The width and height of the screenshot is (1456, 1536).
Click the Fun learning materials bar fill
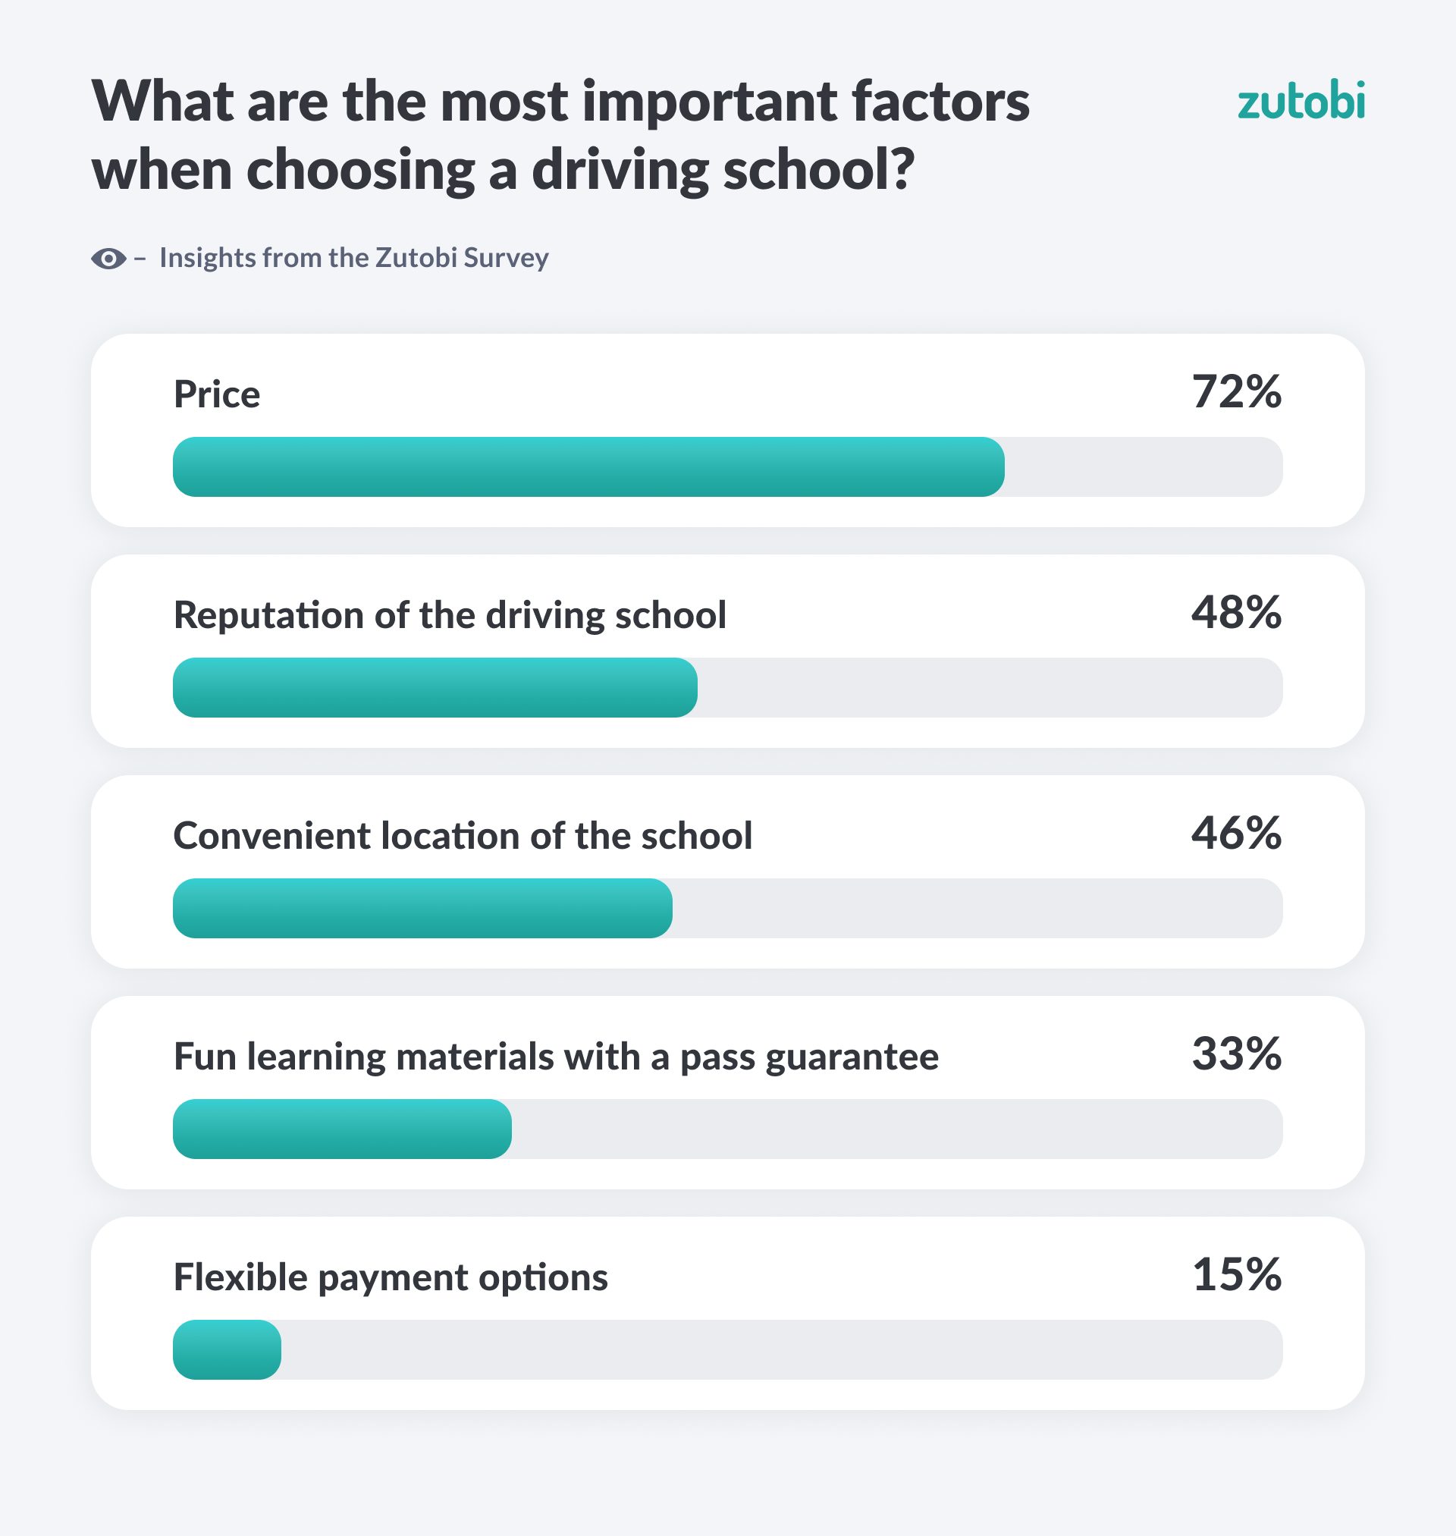pos(341,1129)
